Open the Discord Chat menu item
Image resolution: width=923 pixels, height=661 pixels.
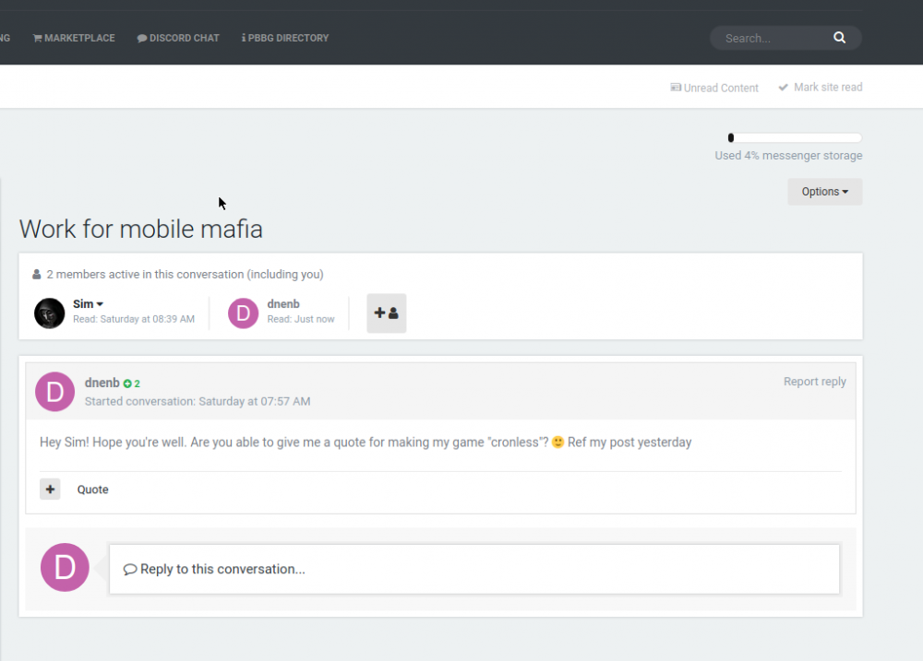[x=178, y=38]
